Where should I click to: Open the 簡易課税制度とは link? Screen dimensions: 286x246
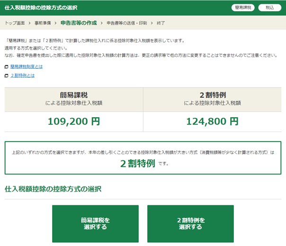[x=27, y=67]
